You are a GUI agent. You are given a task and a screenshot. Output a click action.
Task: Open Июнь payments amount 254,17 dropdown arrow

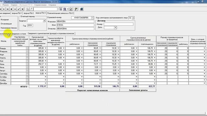click(x=46, y=64)
